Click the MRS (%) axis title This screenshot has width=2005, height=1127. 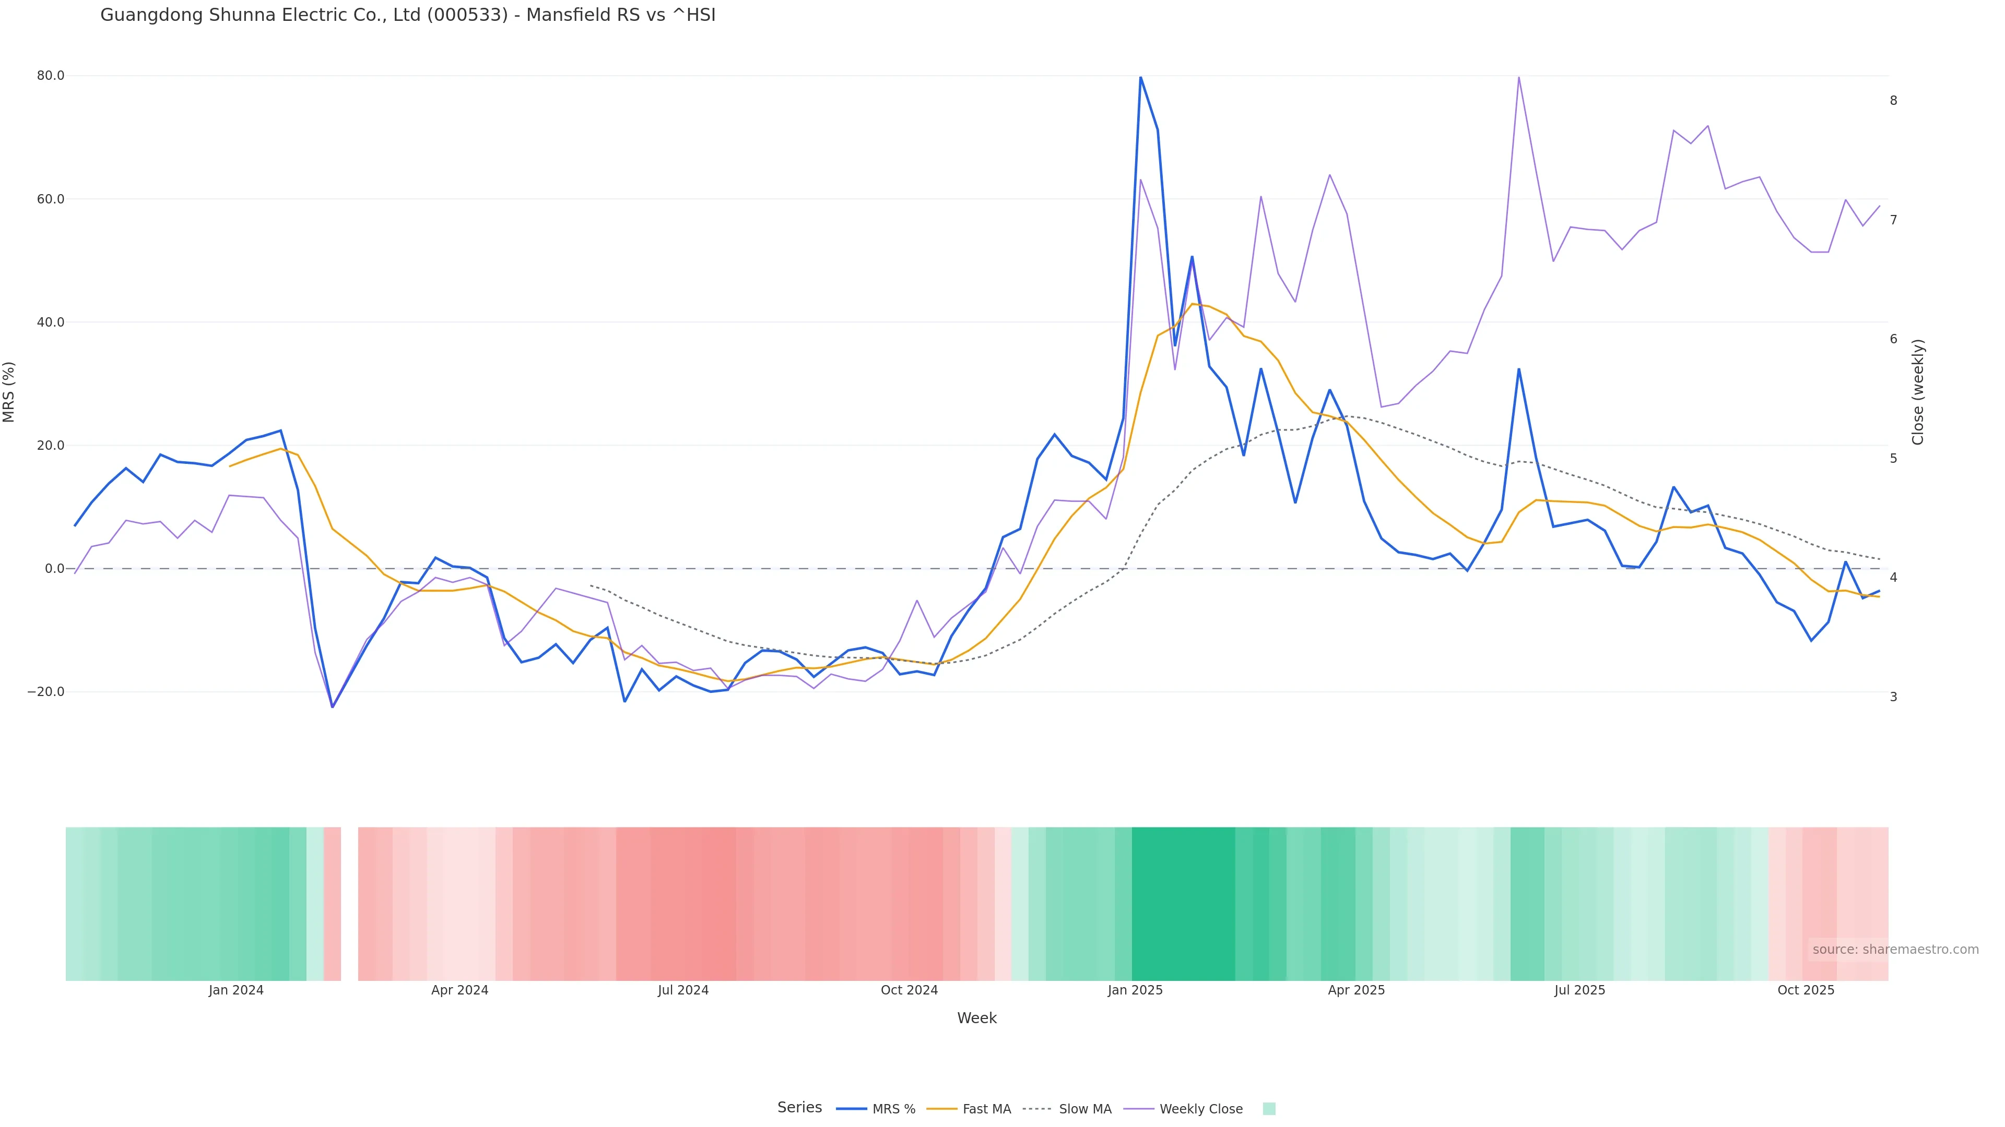pyautogui.click(x=9, y=392)
